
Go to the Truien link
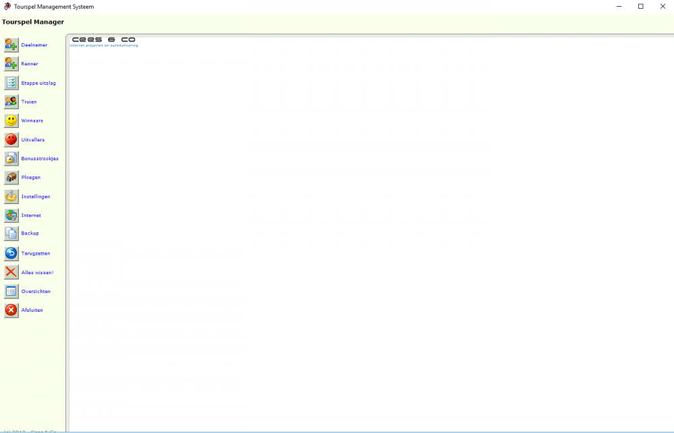pos(29,102)
